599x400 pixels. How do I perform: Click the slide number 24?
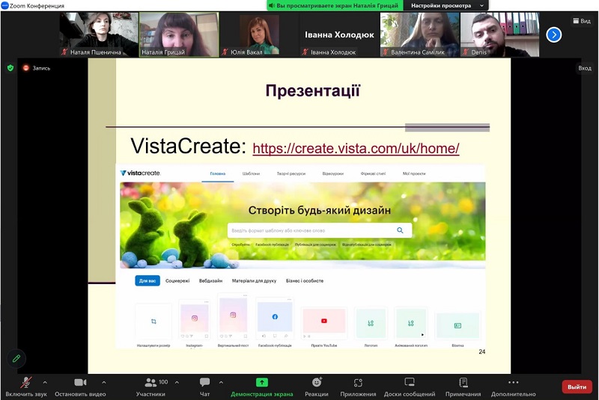pos(482,351)
